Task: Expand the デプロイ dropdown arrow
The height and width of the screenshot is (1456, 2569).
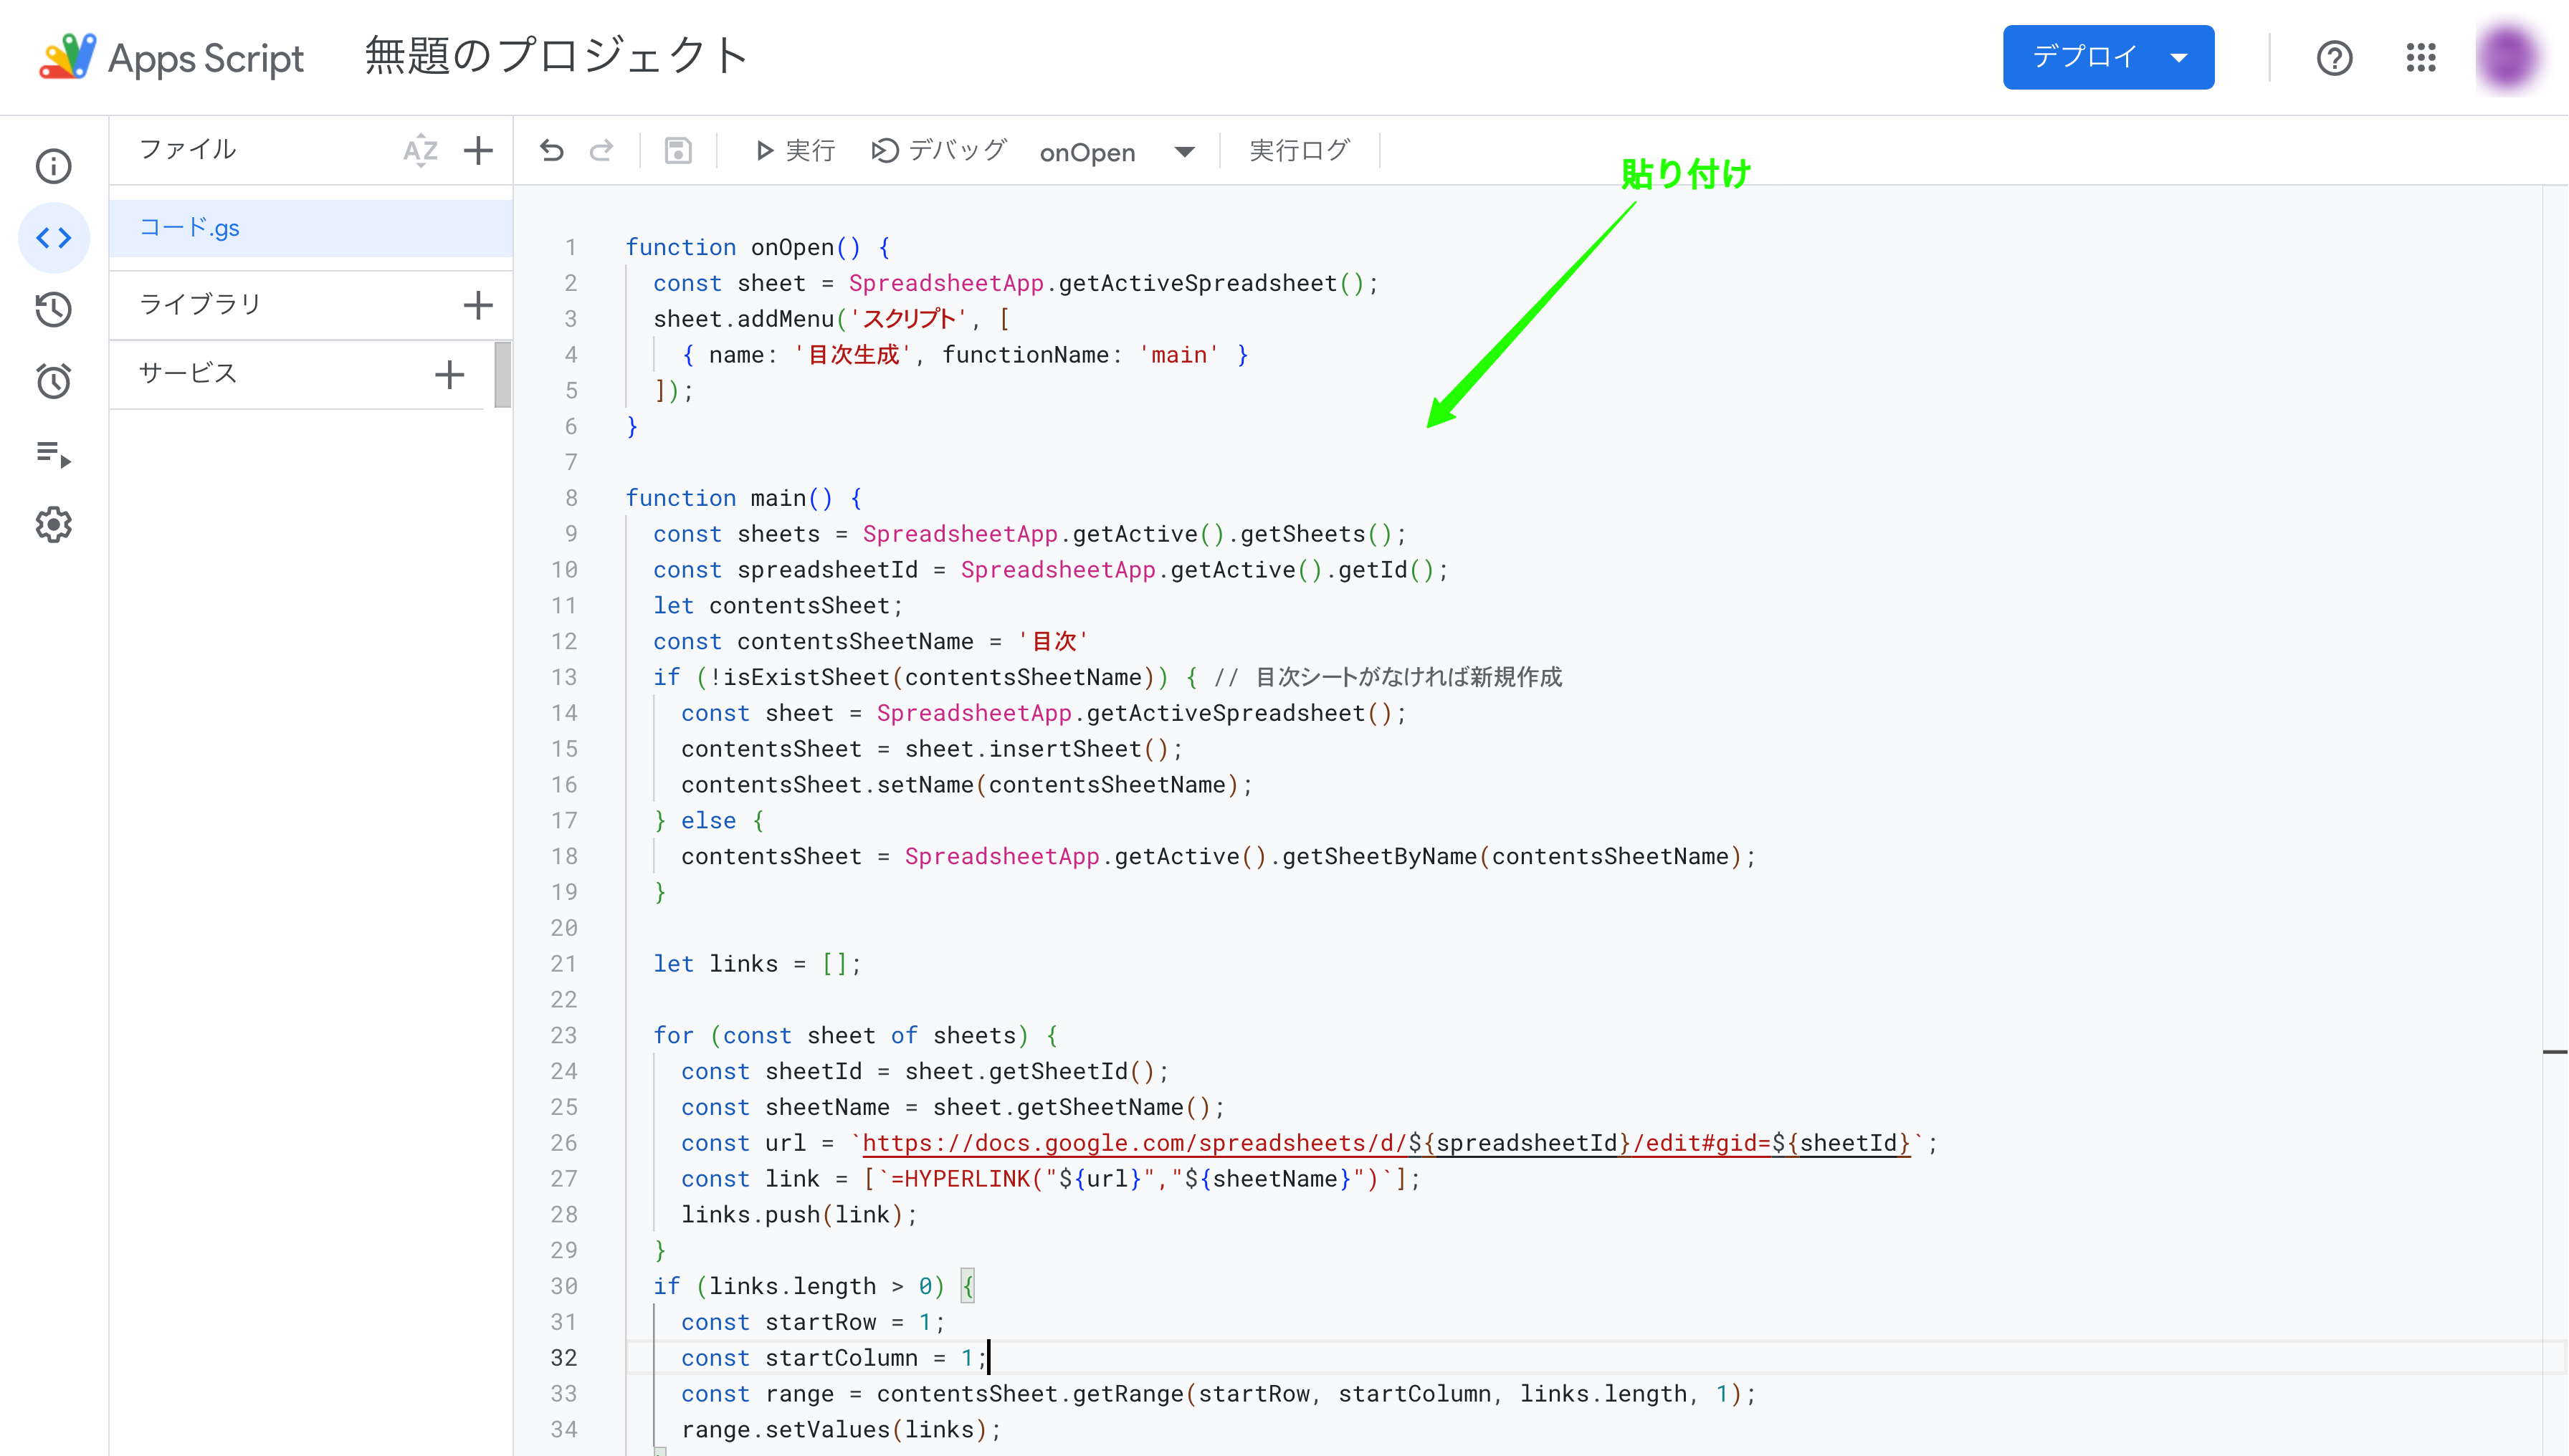Action: tap(2180, 57)
